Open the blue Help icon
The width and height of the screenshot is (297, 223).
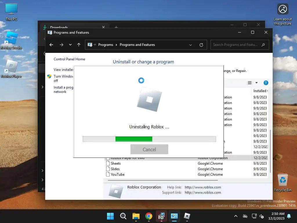coord(266,83)
